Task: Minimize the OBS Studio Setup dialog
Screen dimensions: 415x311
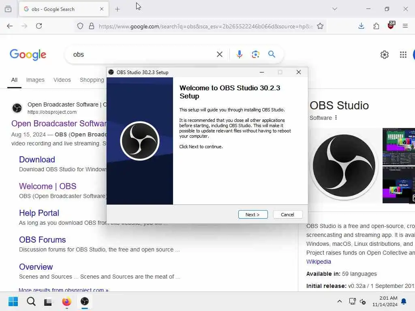Action: pos(262,72)
